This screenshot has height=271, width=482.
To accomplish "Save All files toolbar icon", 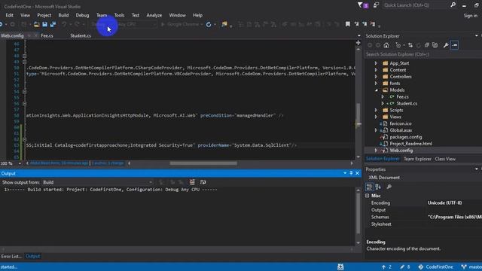I will coord(53,24).
